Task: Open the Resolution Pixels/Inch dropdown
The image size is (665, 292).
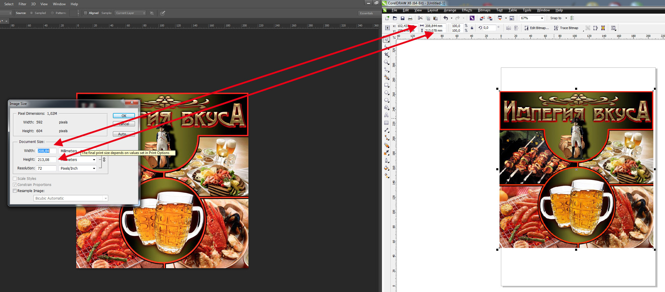Action: point(78,168)
